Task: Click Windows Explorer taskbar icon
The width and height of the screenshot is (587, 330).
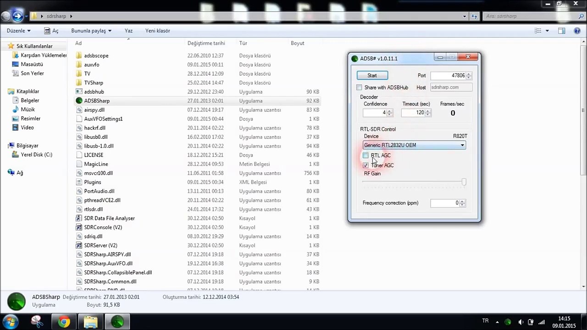Action: [91, 322]
